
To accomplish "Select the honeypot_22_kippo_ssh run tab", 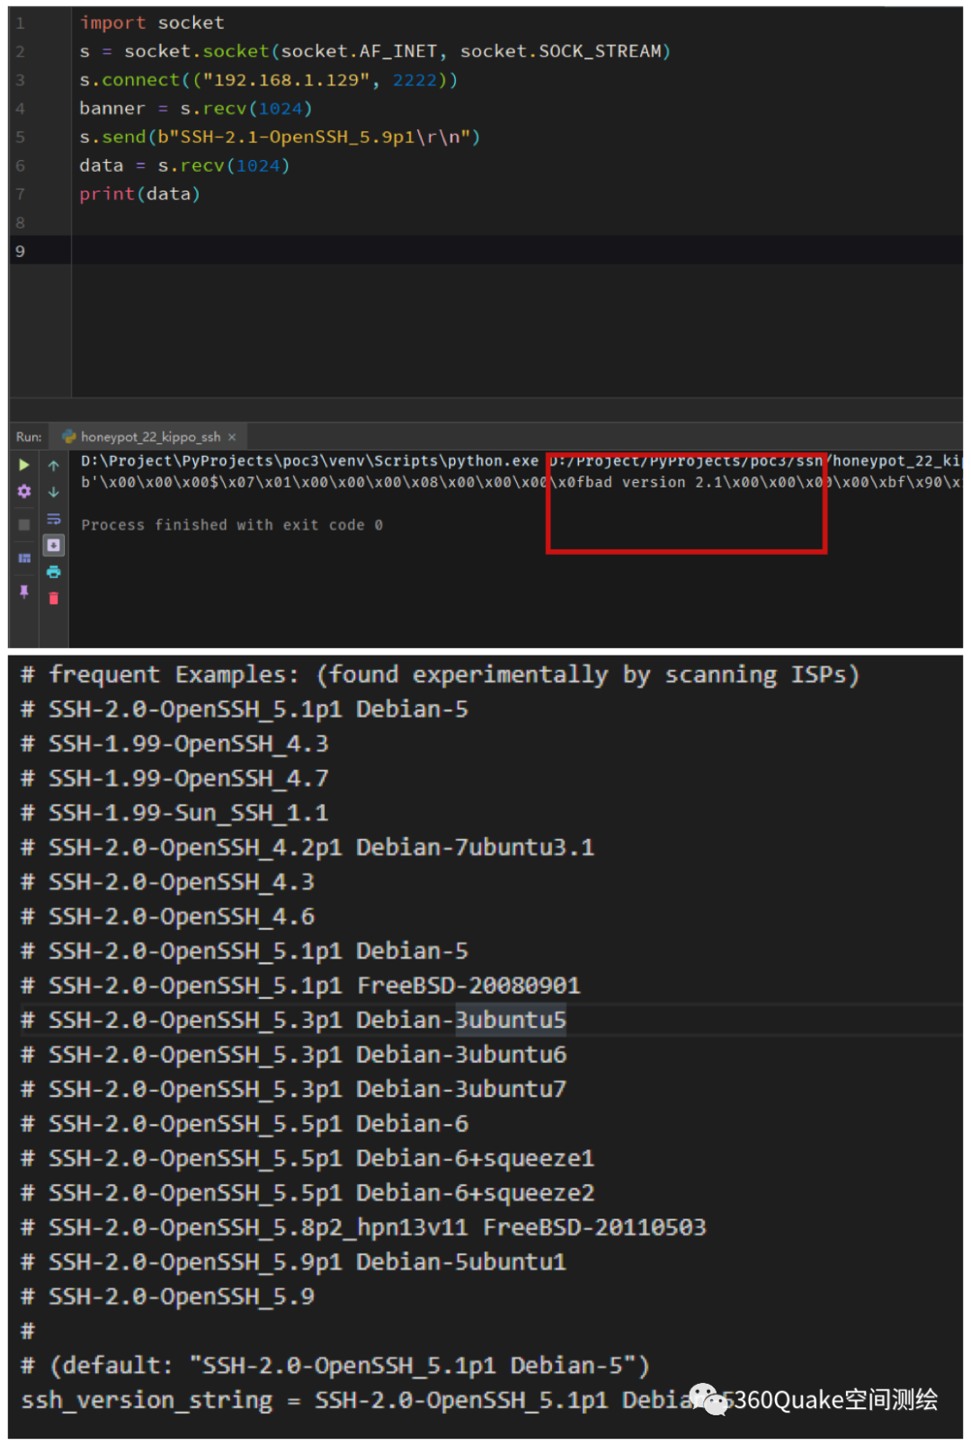I will click(149, 437).
